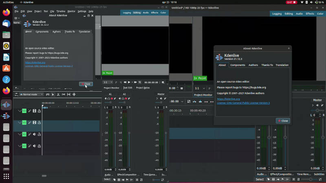The height and width of the screenshot is (183, 326).
Task: Click the tag icon beside Select in left status bar
Action: pyautogui.click(x=115, y=180)
